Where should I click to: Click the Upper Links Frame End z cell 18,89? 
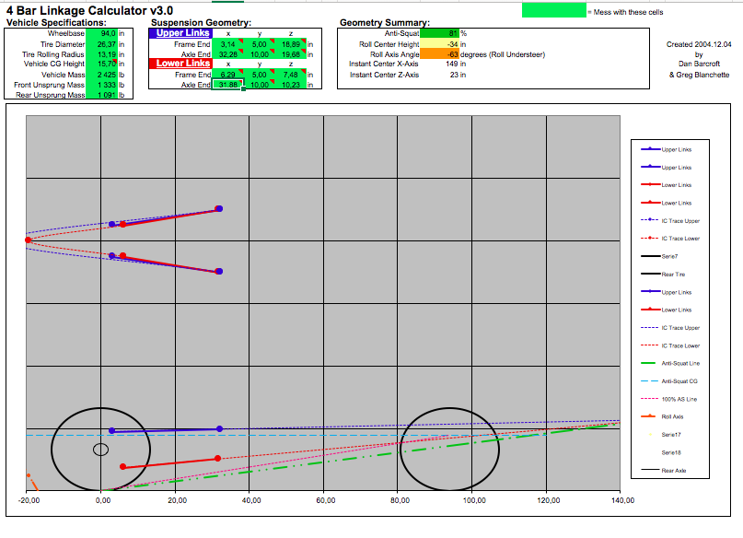(x=290, y=44)
